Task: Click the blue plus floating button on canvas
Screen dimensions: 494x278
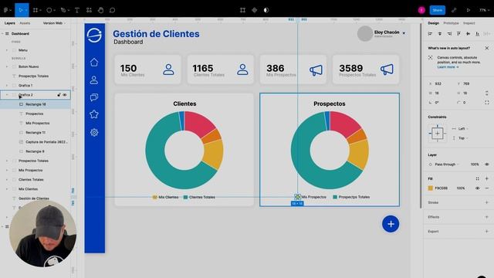Action: (391, 224)
